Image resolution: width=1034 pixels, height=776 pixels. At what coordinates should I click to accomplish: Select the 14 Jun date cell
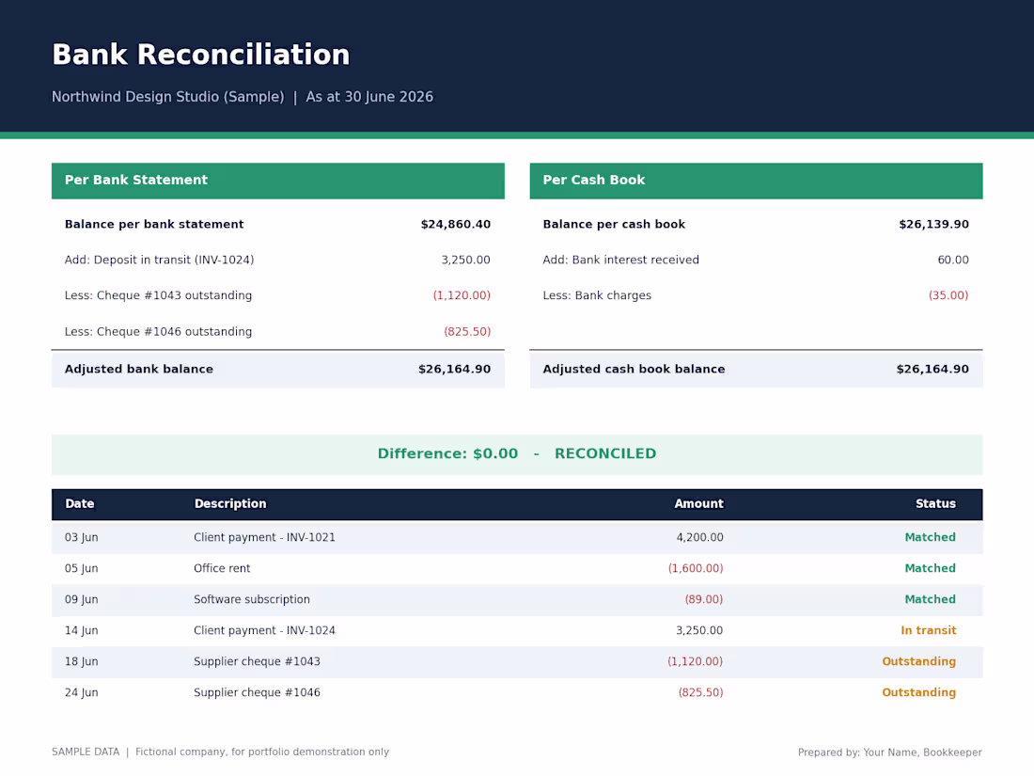[81, 631]
